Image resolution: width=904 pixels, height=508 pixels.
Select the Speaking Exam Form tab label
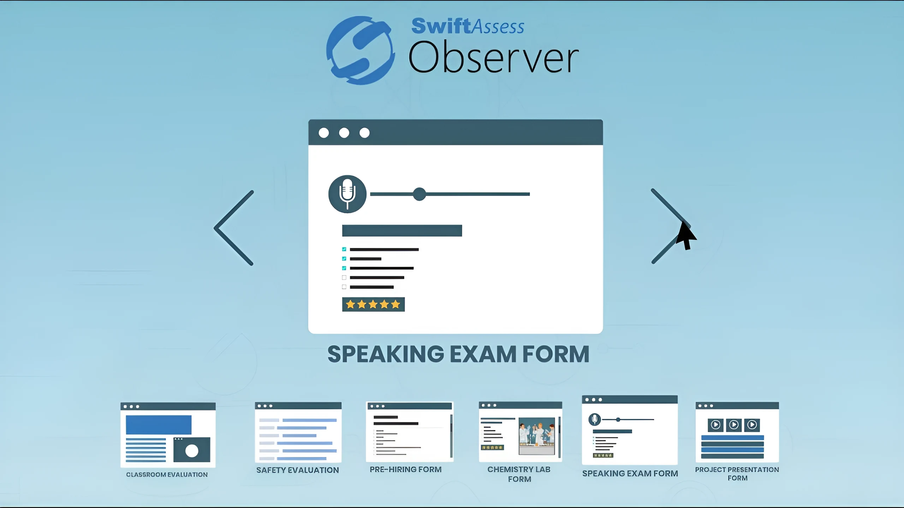(630, 473)
